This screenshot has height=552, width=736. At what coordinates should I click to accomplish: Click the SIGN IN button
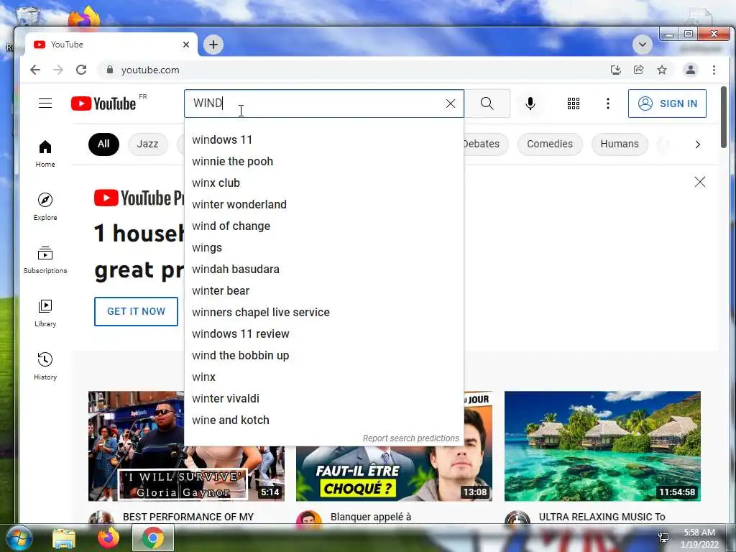click(667, 103)
